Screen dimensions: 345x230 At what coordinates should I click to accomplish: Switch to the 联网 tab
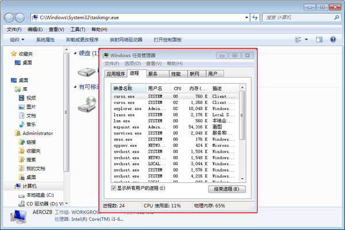197,74
